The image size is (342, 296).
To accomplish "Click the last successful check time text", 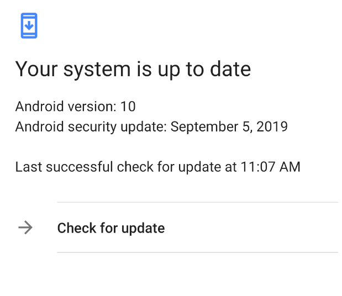I will [157, 167].
